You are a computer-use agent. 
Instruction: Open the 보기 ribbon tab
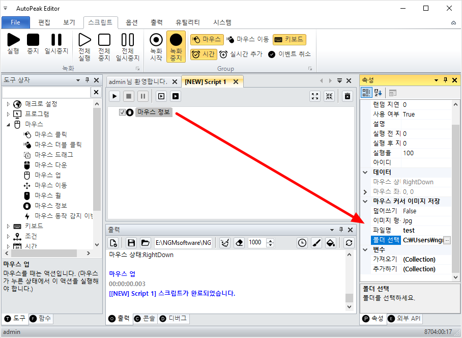69,22
